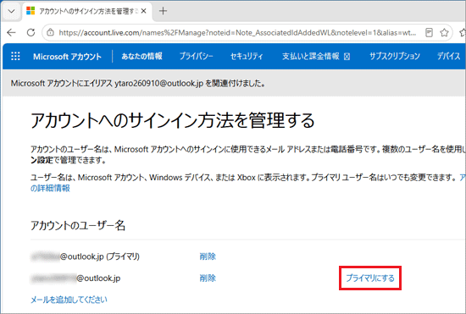Open プライバシー menu item
466x314 pixels.
coord(197,56)
